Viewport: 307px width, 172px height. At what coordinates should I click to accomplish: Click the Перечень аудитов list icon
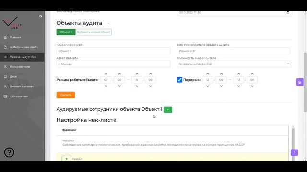pos(5,57)
